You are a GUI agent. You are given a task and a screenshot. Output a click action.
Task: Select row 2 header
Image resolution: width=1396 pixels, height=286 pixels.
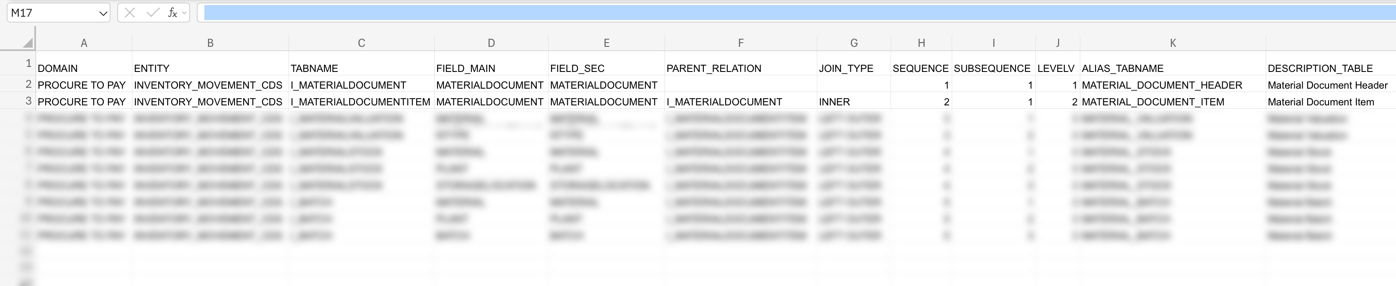click(28, 84)
